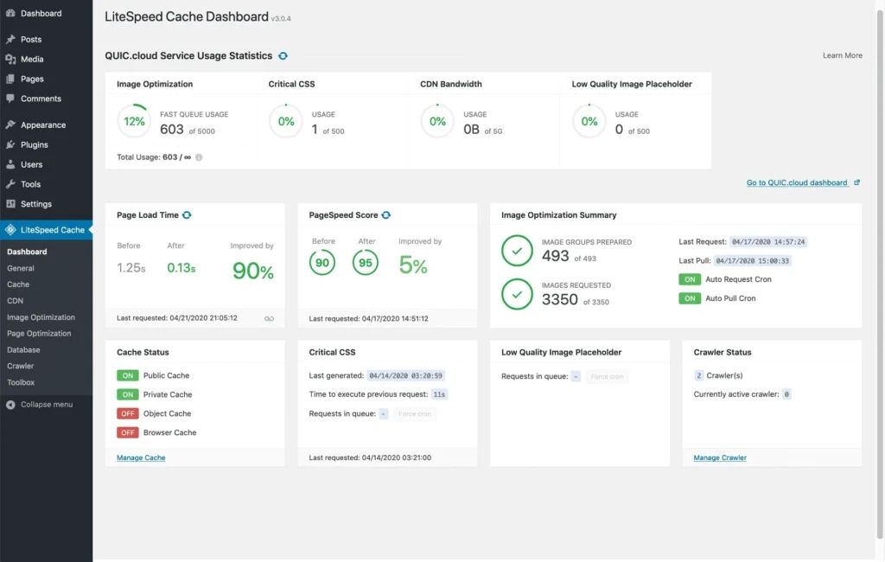Click Last generated value 04/14/2020 03:20:59
Screen dimensions: 885x562
click(x=406, y=375)
